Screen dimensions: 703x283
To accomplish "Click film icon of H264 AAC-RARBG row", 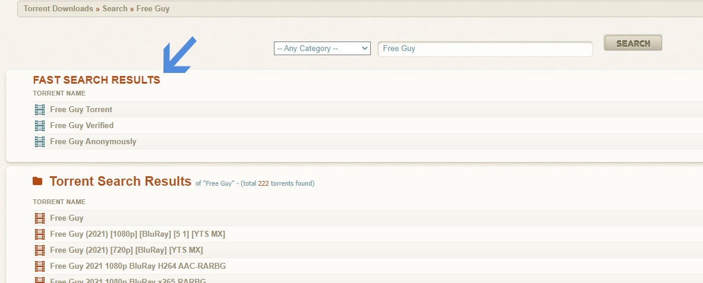I will tap(40, 266).
